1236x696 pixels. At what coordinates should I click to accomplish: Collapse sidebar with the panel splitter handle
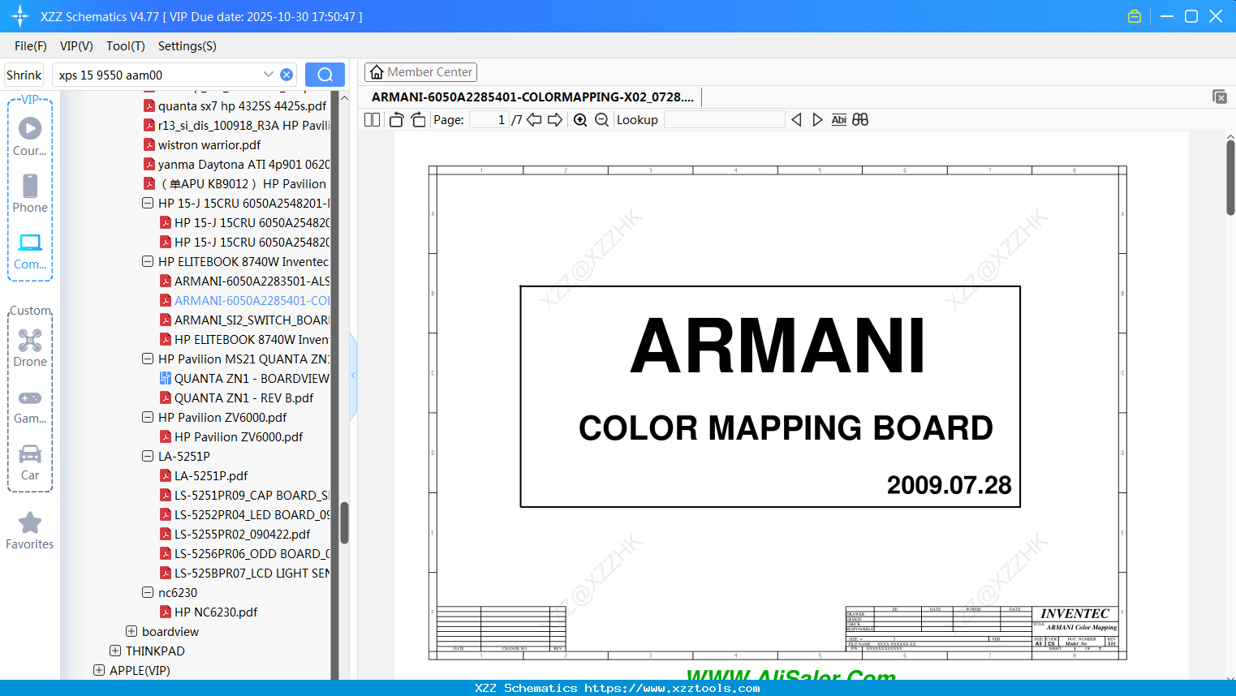tap(353, 376)
